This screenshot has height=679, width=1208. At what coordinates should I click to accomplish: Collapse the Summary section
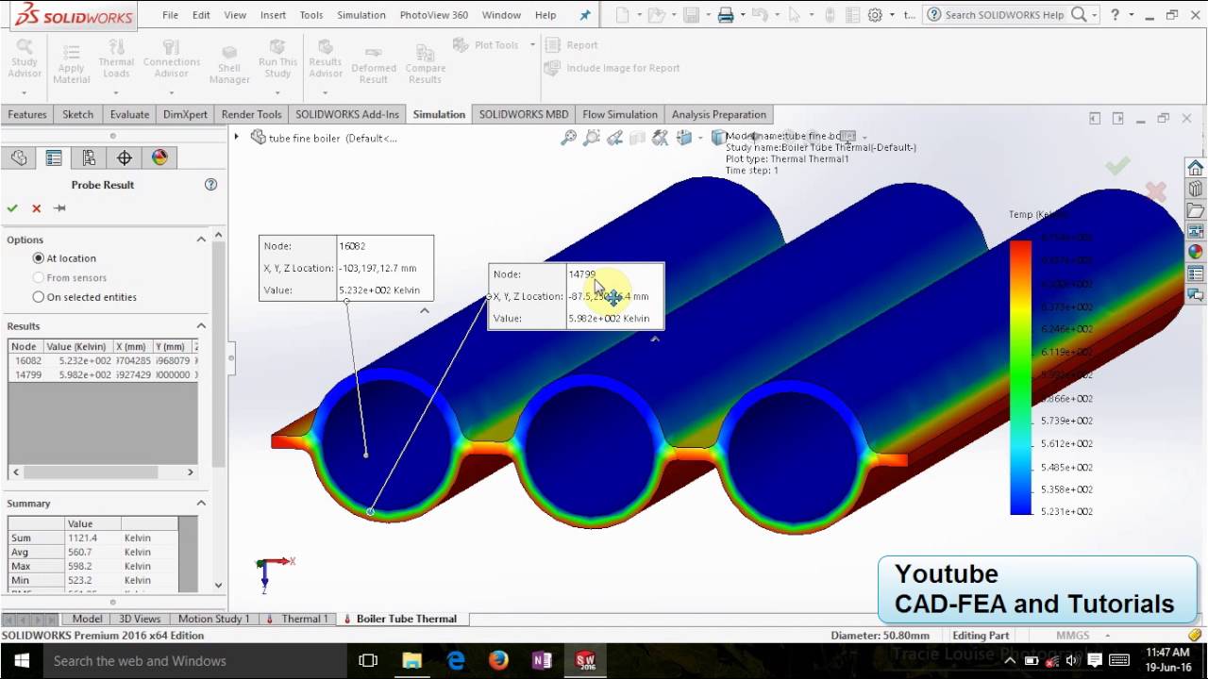click(201, 504)
